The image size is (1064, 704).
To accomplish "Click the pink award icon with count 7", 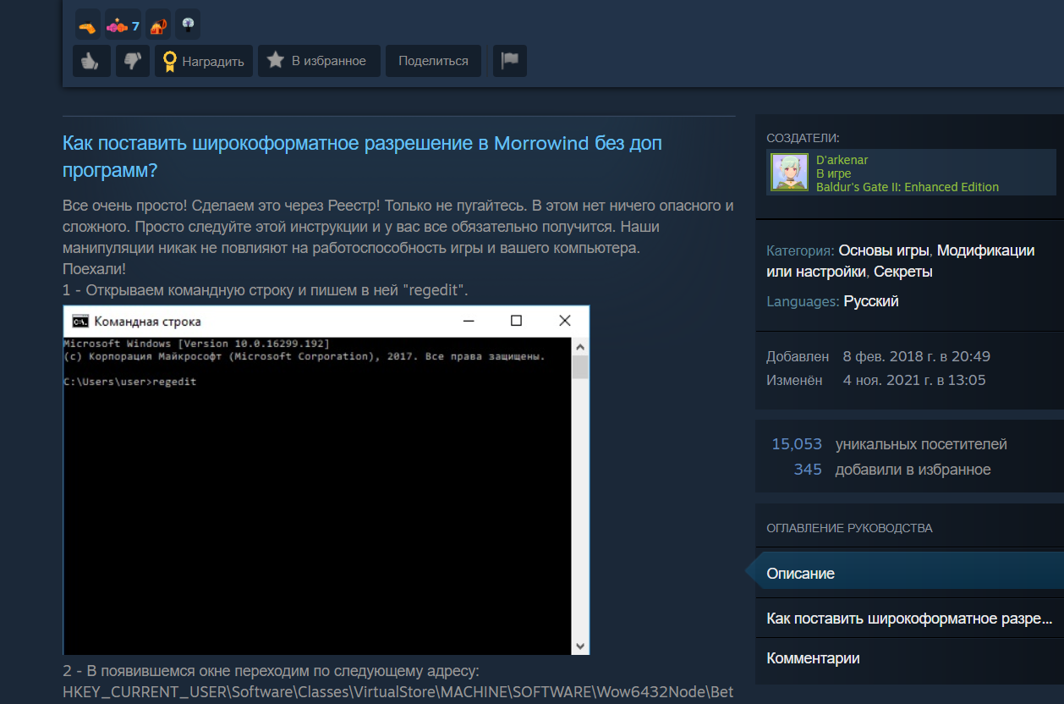I will click(x=123, y=26).
